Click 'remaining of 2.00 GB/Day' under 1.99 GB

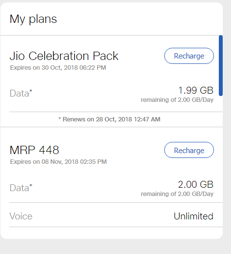click(177, 100)
